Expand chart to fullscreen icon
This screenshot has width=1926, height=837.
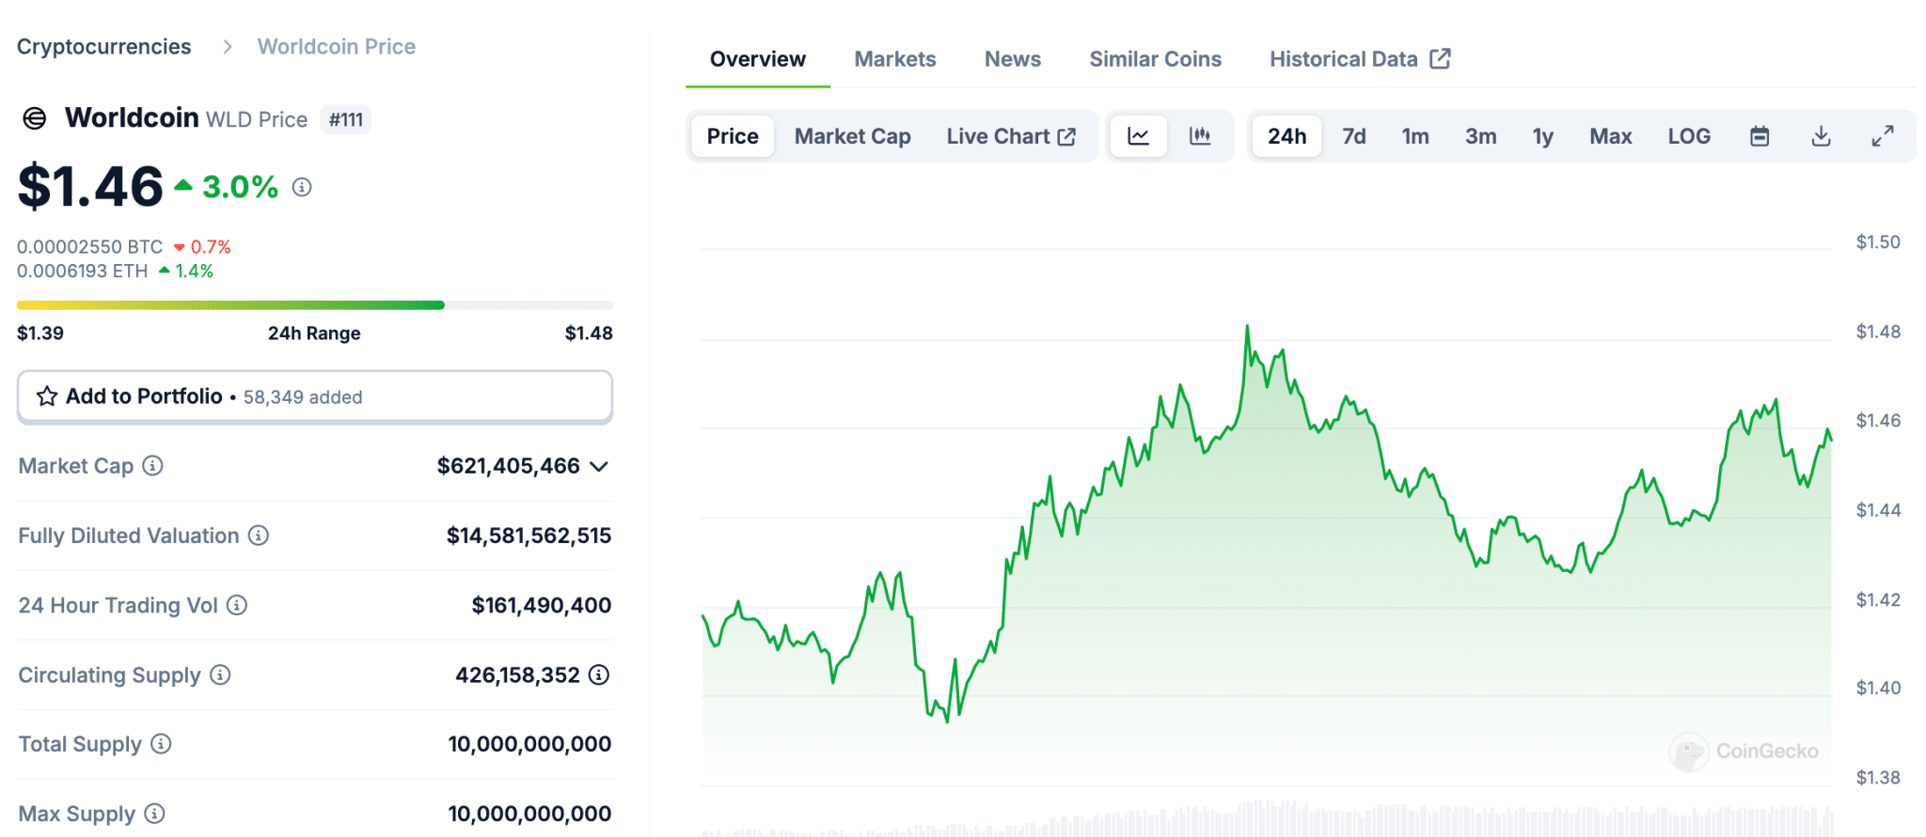coord(1883,136)
